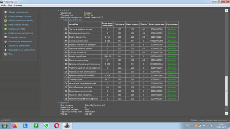Select the Циклы парковки головок row
The width and height of the screenshot is (230, 129).
point(121,76)
